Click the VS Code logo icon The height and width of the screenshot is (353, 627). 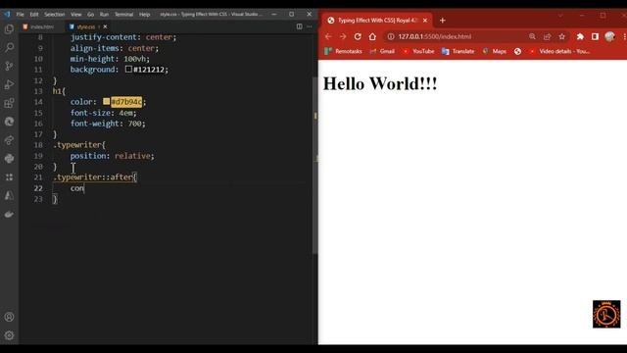point(7,14)
